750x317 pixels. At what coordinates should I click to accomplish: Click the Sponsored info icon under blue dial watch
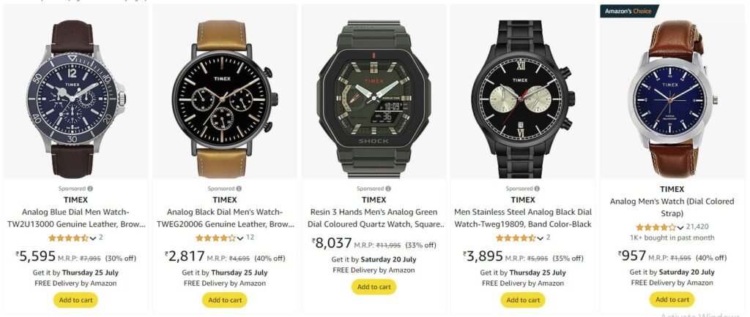[90, 188]
